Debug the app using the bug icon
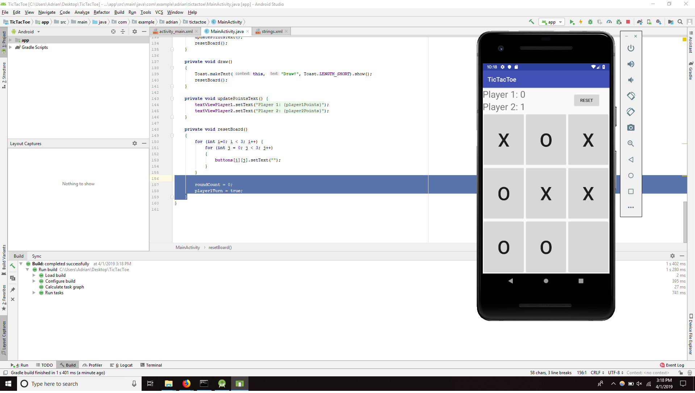This screenshot has height=393, width=695. tap(590, 22)
